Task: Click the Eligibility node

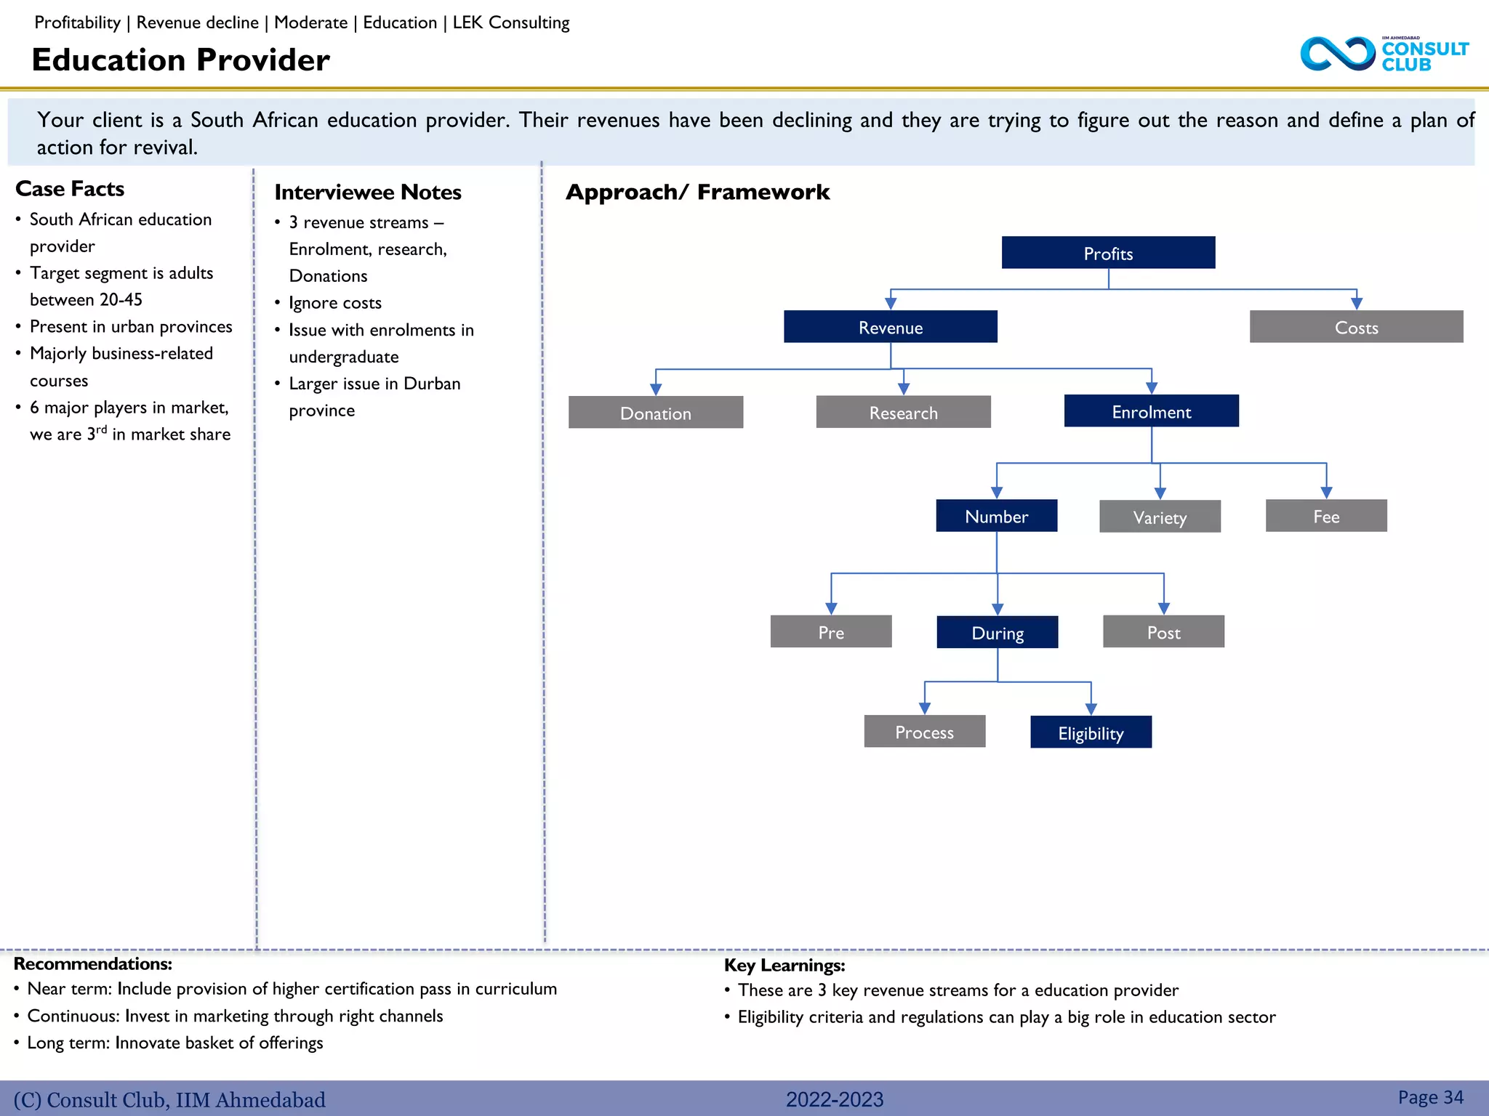Action: point(1091,732)
